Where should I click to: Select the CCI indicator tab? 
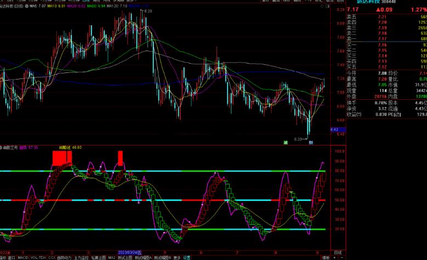click(x=52, y=258)
